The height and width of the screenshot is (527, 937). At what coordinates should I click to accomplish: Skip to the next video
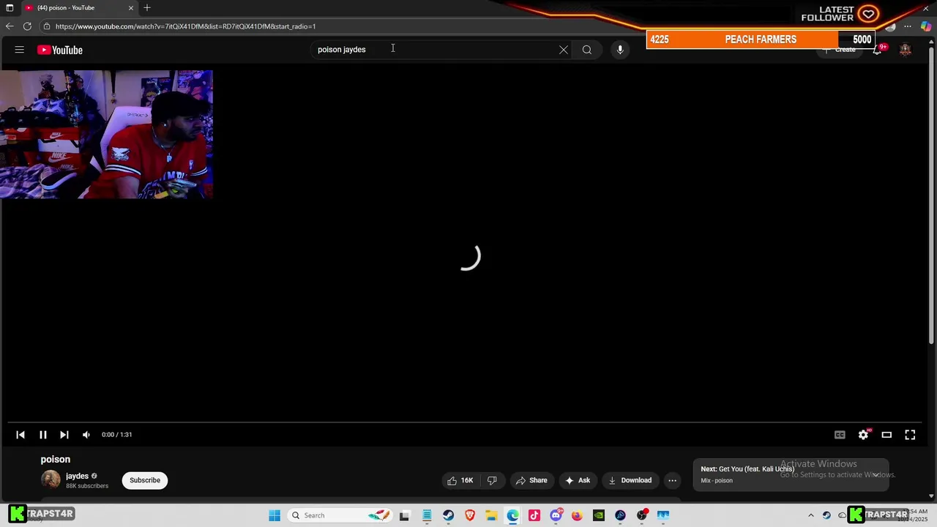point(64,435)
